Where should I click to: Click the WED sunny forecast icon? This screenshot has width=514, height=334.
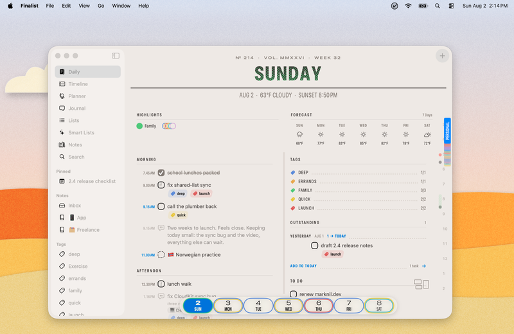pos(363,134)
